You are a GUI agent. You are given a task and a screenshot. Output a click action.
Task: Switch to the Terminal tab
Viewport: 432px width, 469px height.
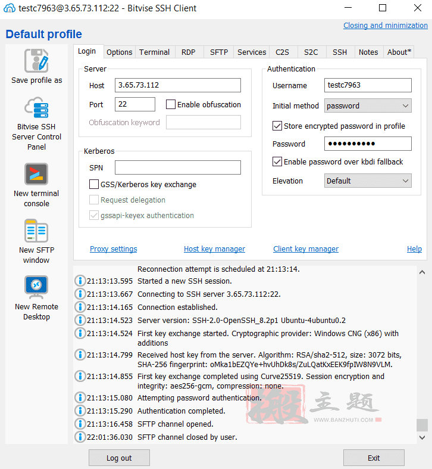pos(154,52)
